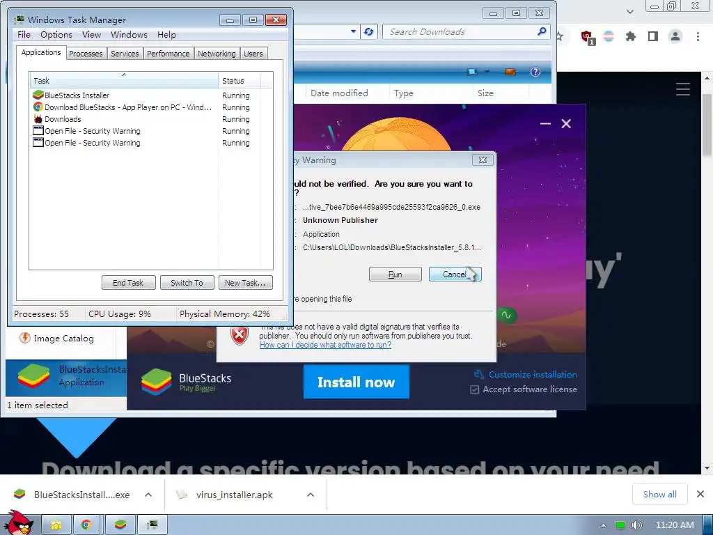The image size is (713, 535).
Task: Minimize the BlueStacks installer window
Action: [545, 124]
